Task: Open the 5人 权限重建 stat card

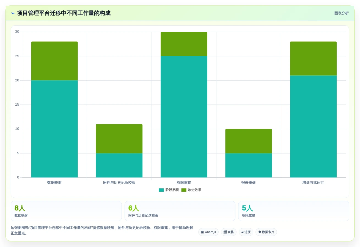Action: [294, 211]
